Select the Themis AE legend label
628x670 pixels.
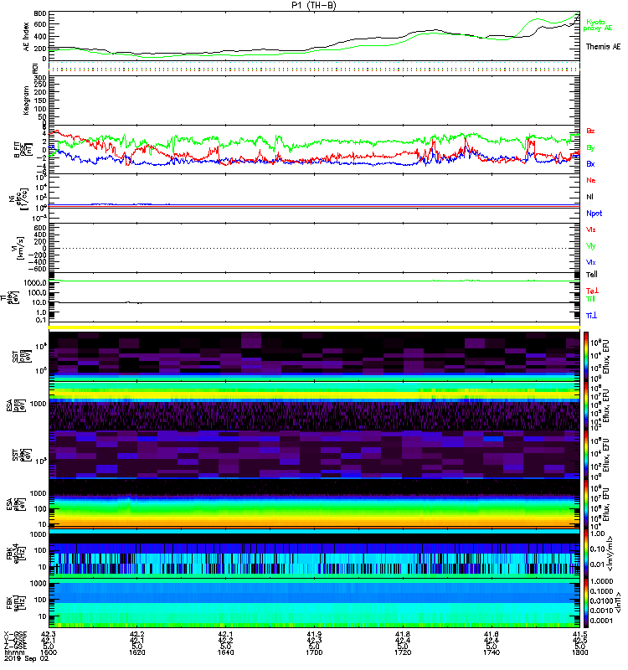[x=603, y=47]
